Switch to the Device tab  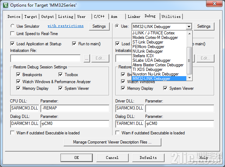pyautogui.click(x=14, y=16)
